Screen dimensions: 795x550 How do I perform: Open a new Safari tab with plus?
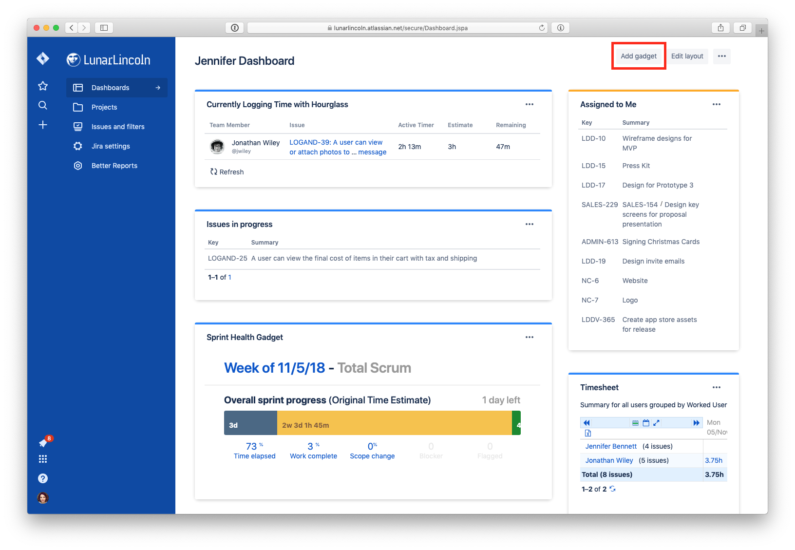[x=761, y=31]
